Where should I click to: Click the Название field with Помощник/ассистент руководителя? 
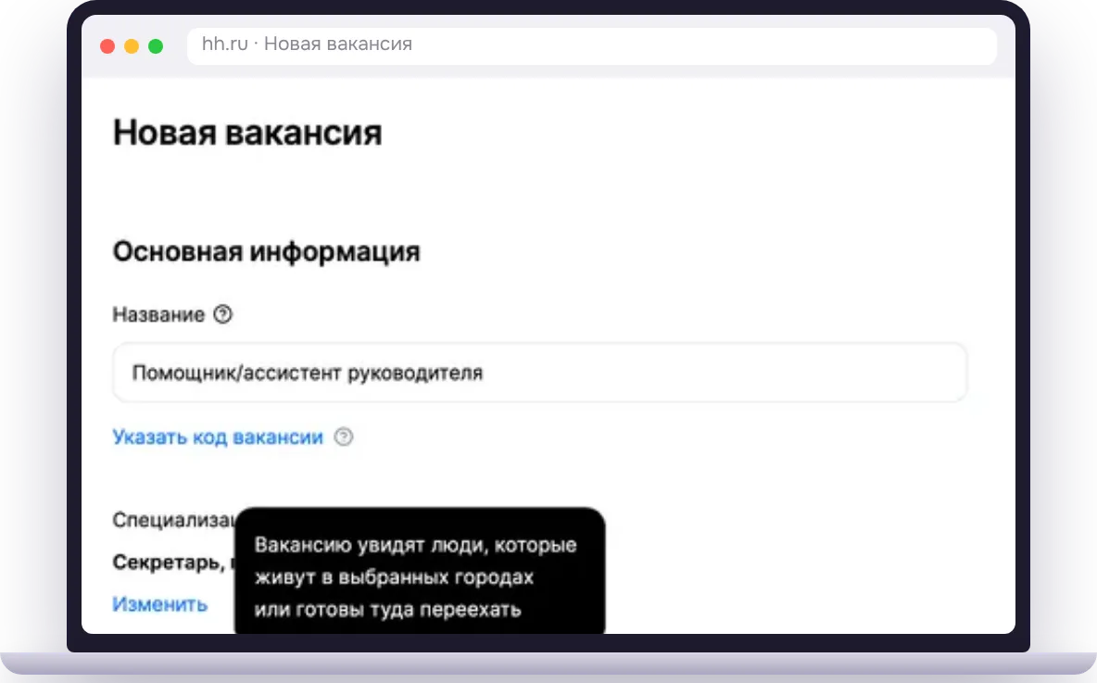pyautogui.click(x=539, y=373)
